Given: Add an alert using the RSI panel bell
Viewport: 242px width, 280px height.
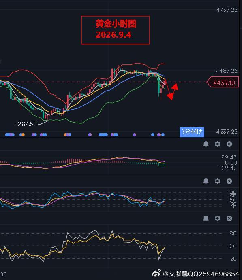Looking at the screenshot, I should [206, 218].
